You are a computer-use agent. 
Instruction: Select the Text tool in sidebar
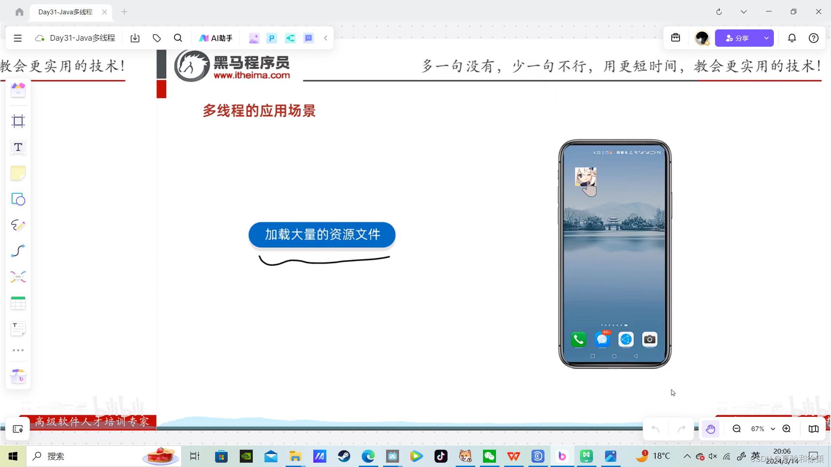click(x=18, y=147)
